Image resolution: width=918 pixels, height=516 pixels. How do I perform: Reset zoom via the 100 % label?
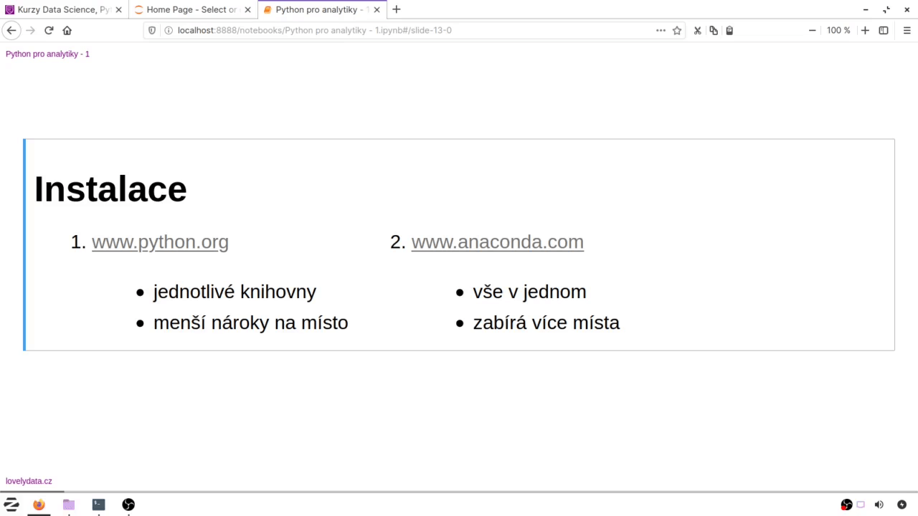pos(838,30)
